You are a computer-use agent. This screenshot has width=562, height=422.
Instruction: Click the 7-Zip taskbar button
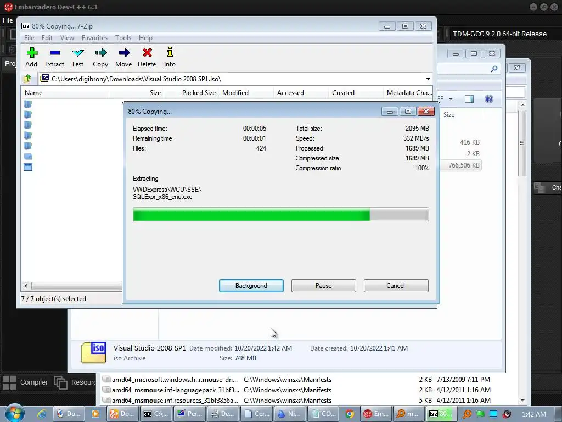(x=441, y=414)
